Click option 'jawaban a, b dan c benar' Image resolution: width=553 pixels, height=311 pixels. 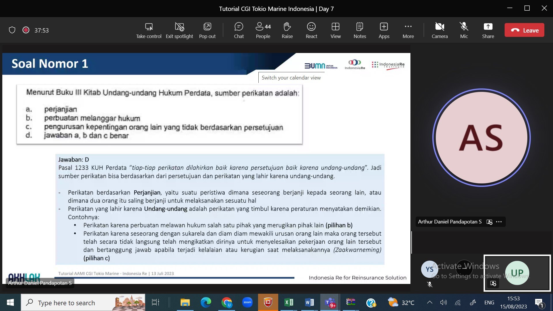(x=86, y=135)
